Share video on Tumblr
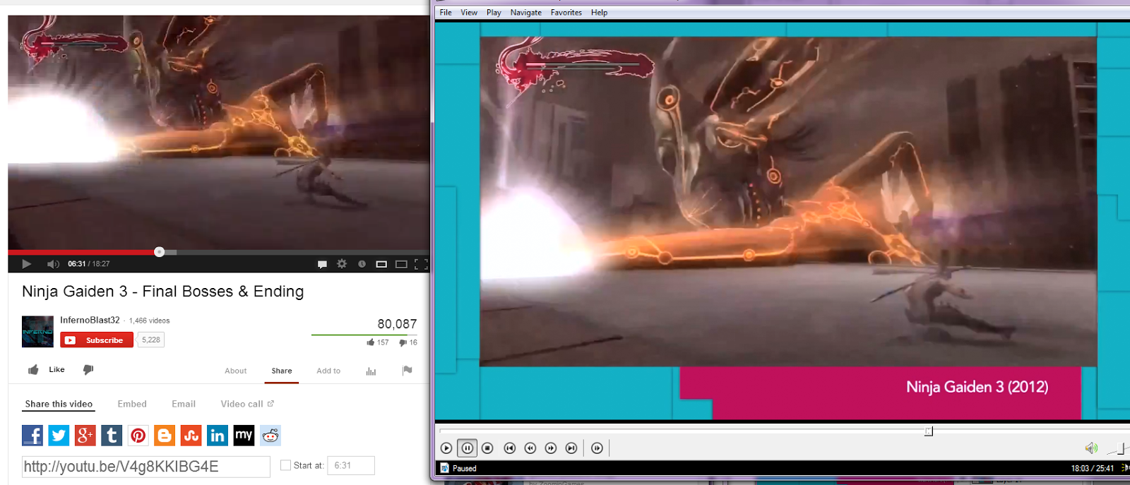Viewport: 1130px width, 485px height. 112,436
